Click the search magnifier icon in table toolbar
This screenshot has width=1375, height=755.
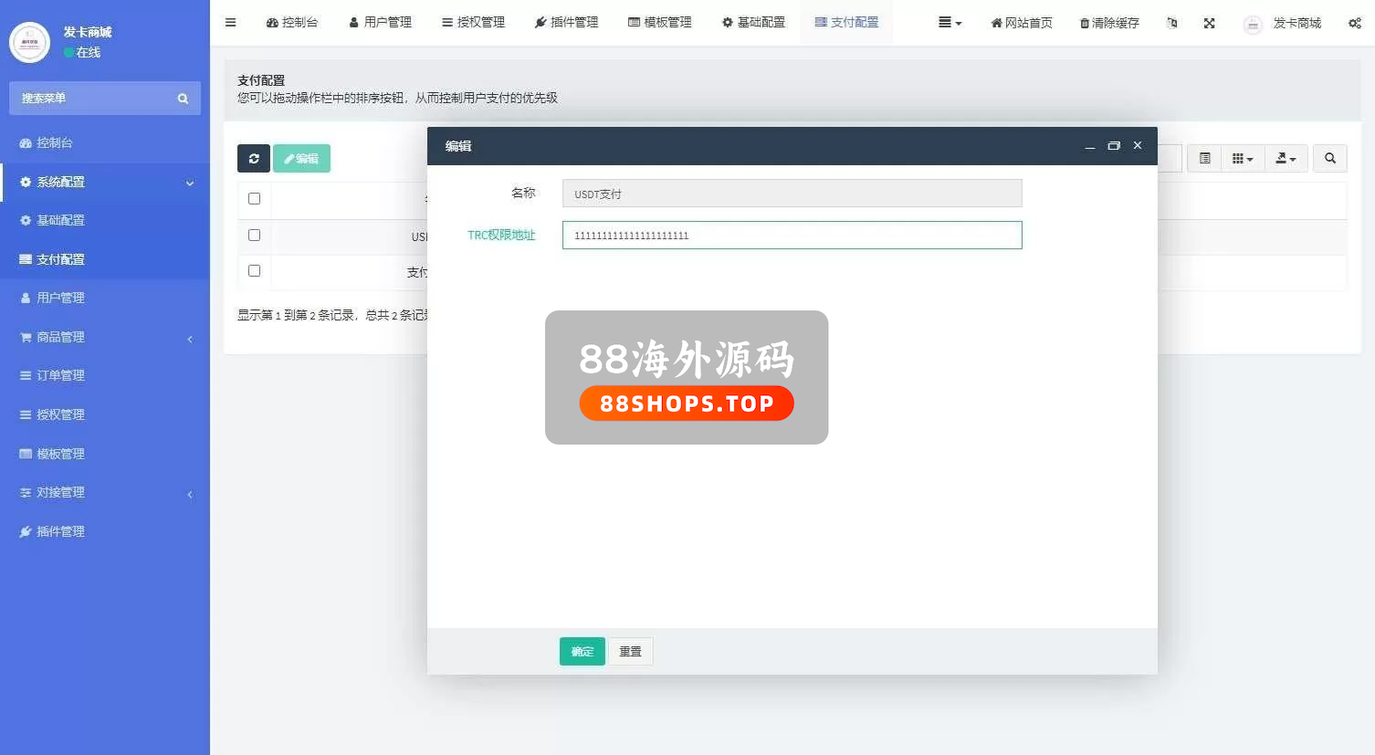point(1329,159)
